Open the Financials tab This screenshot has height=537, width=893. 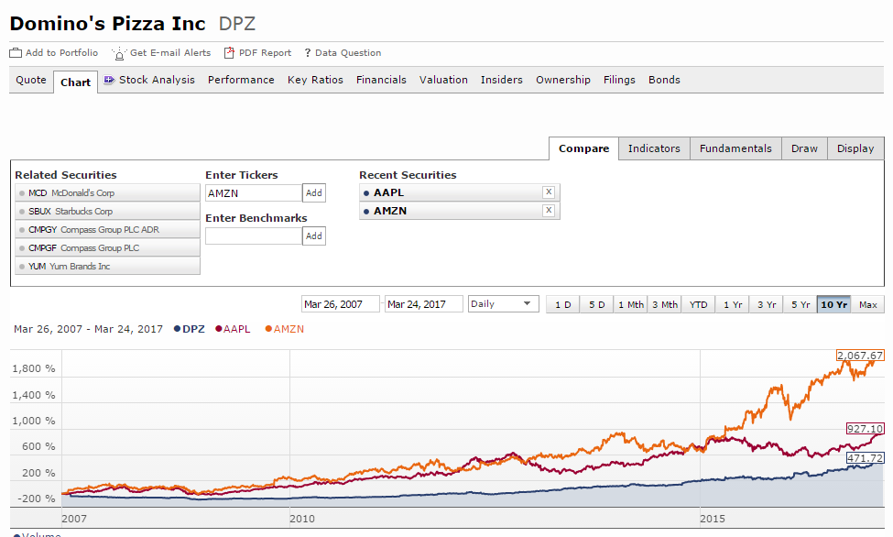coord(381,80)
